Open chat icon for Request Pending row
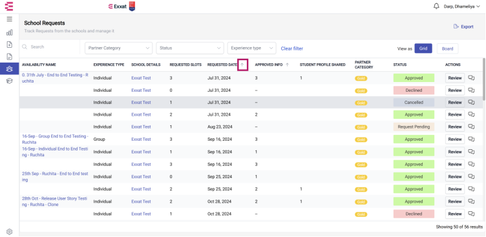 [471, 127]
